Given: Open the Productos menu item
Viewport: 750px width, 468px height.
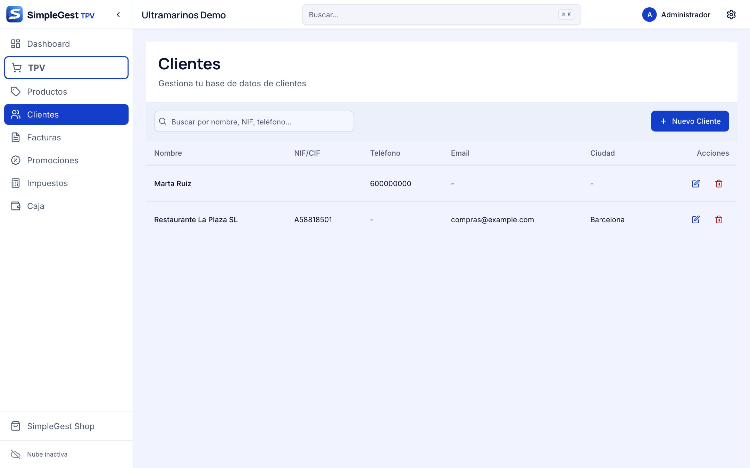Looking at the screenshot, I should 66,92.
